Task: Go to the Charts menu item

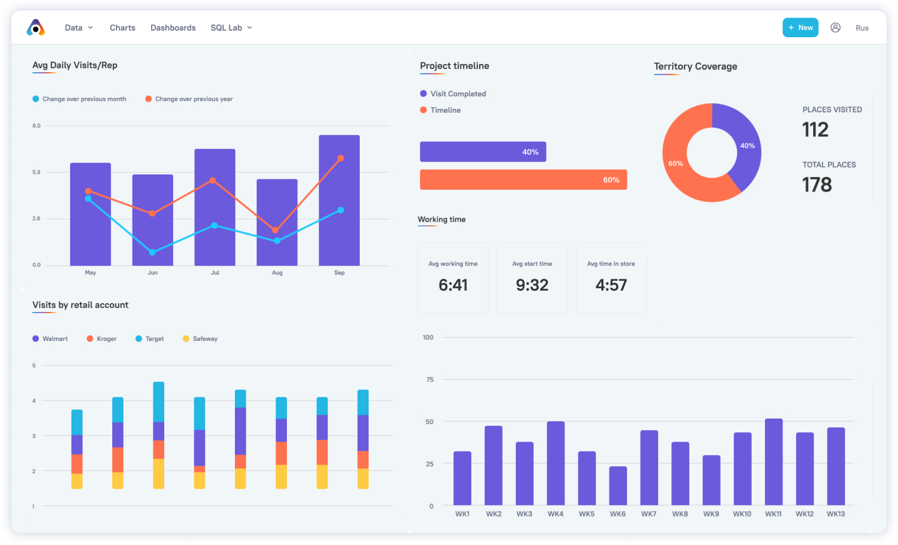Action: coord(122,27)
